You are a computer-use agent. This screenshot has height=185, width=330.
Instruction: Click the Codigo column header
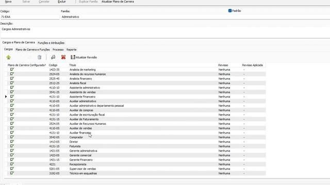pos(53,65)
